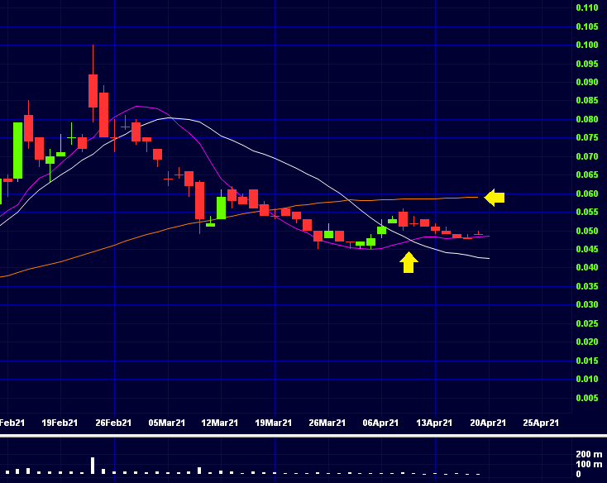Viewport: 607px width, 483px height.
Task: Select the 26Mar21 date label
Action: 327,423
